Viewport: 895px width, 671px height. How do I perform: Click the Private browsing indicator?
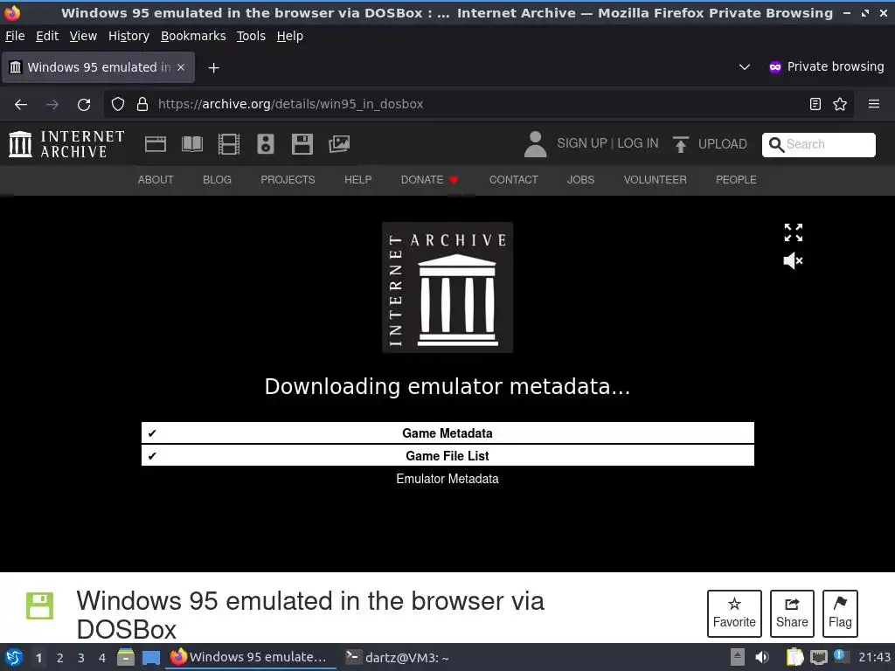[x=827, y=66]
